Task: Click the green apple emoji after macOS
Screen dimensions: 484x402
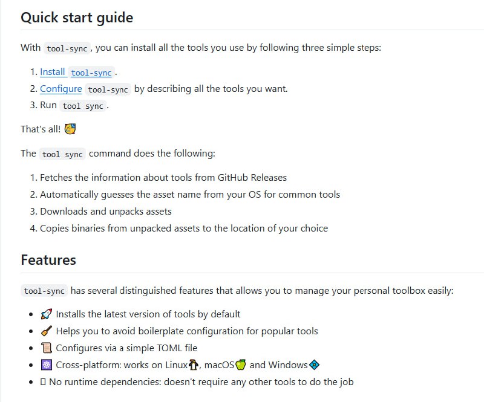Action: (241, 365)
